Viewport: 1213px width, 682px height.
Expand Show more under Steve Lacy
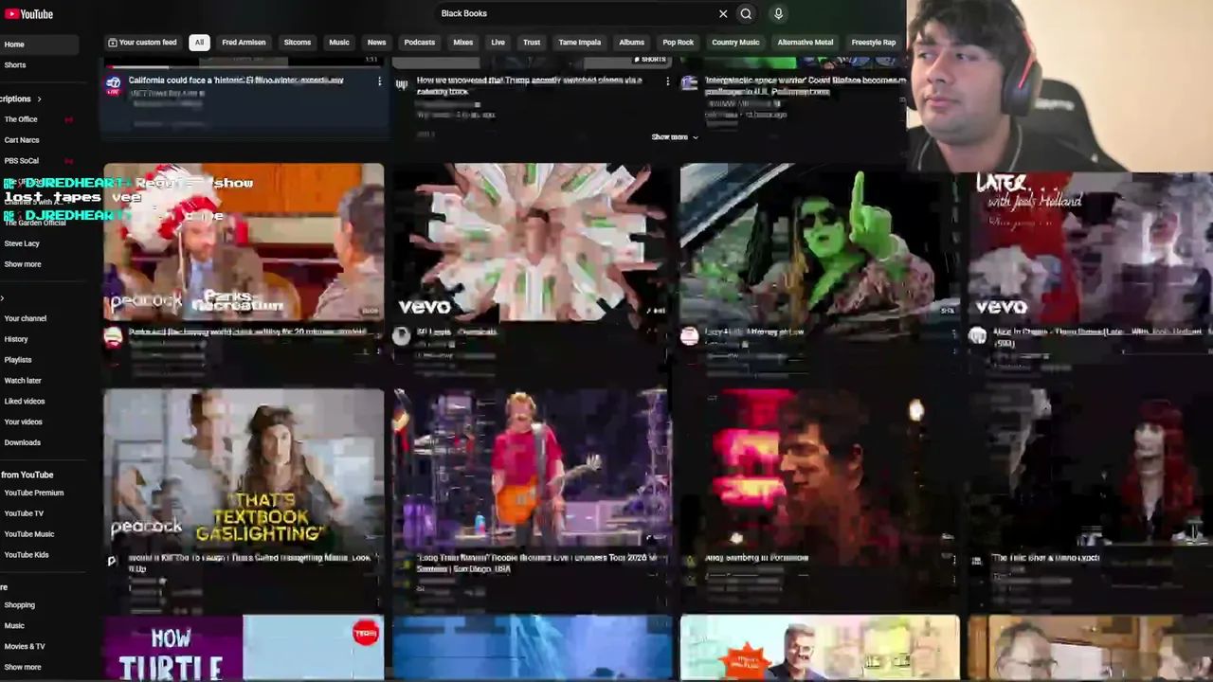coord(23,264)
